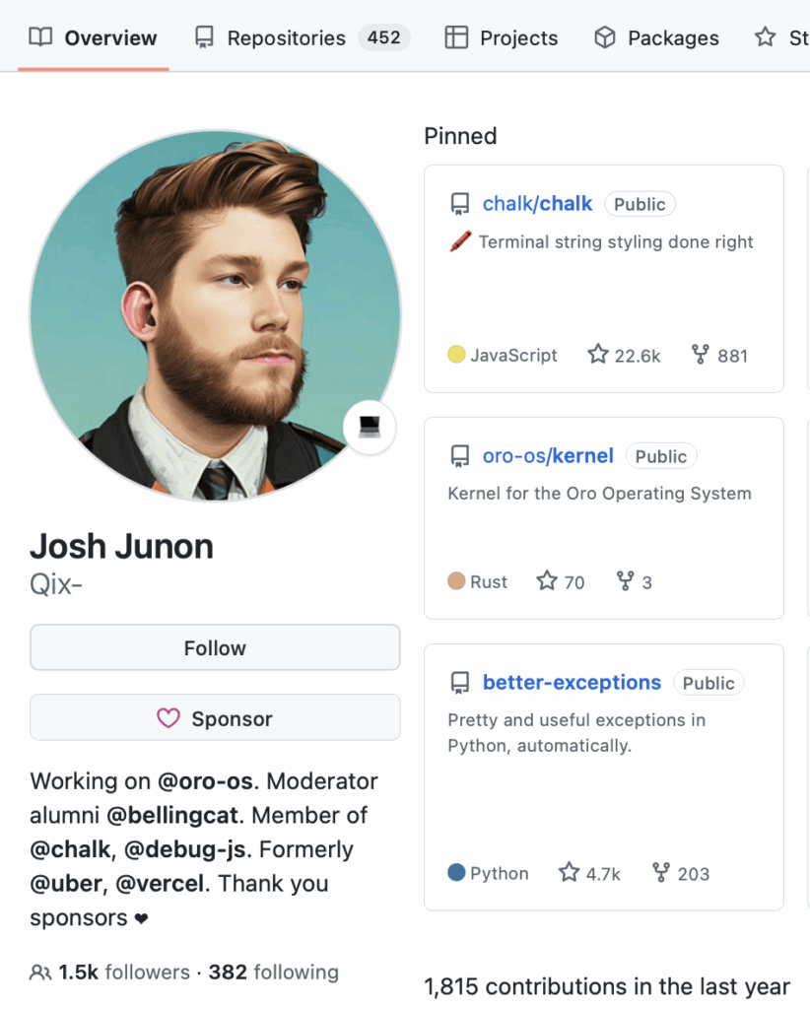810x1009 pixels.
Task: Click the repo icon beside better-exceptions
Action: tap(460, 683)
